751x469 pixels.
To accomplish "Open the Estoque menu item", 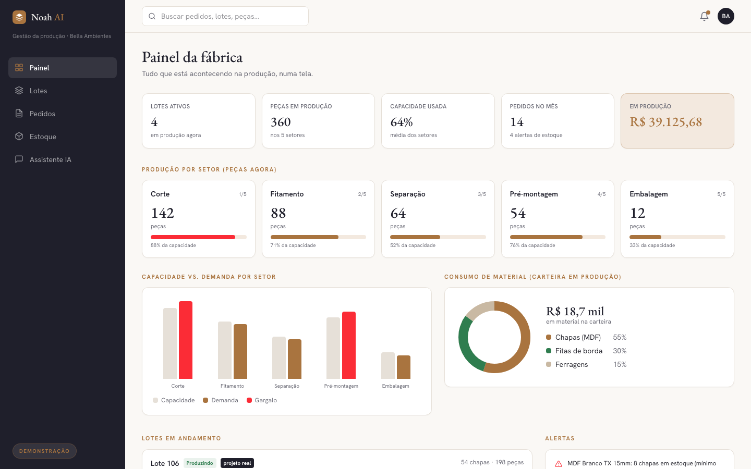I will tap(63, 137).
